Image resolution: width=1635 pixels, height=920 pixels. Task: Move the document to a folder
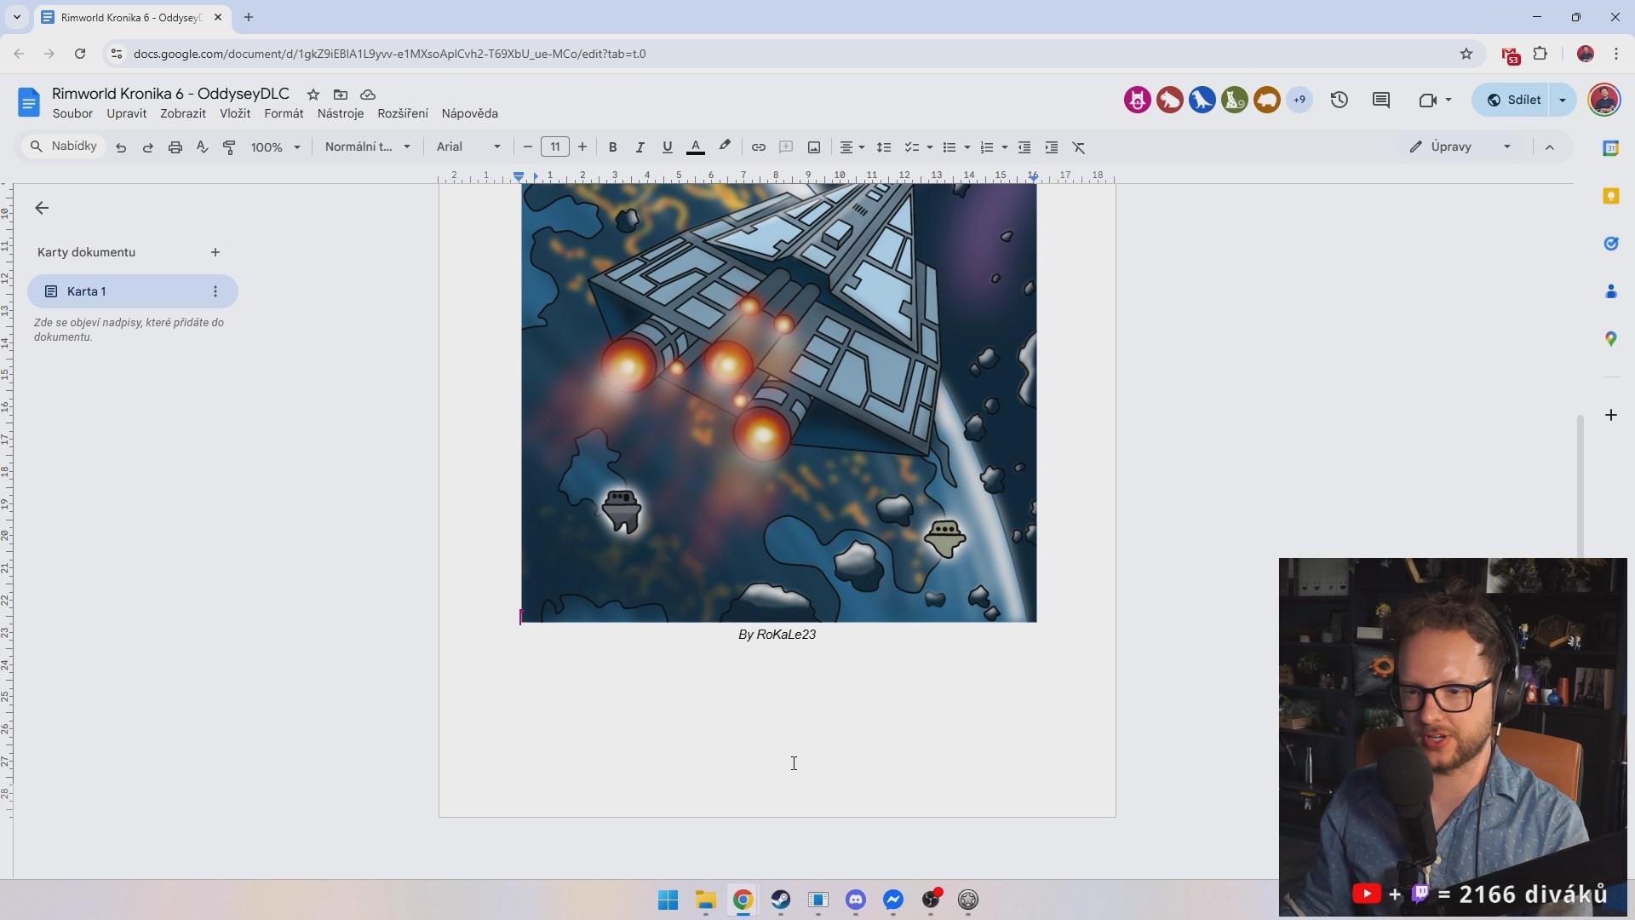341,95
